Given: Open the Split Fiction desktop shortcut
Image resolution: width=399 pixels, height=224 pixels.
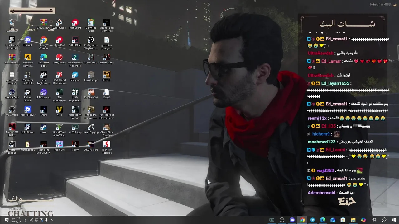Looking at the screenshot, I should coord(28,129).
